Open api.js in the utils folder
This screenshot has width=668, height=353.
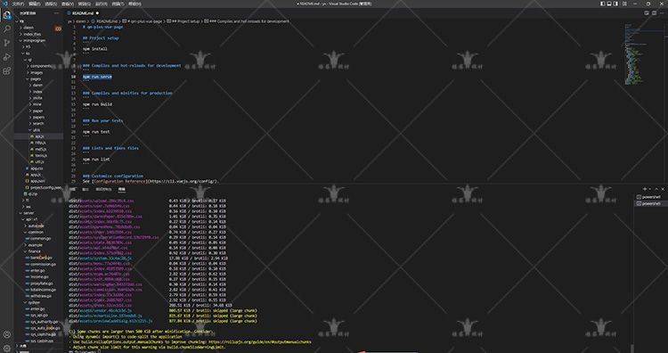click(x=38, y=136)
